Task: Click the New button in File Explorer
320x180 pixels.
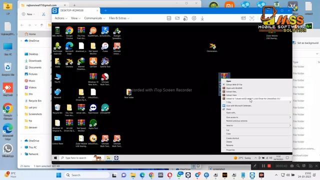Action: pyautogui.click(x=28, y=14)
